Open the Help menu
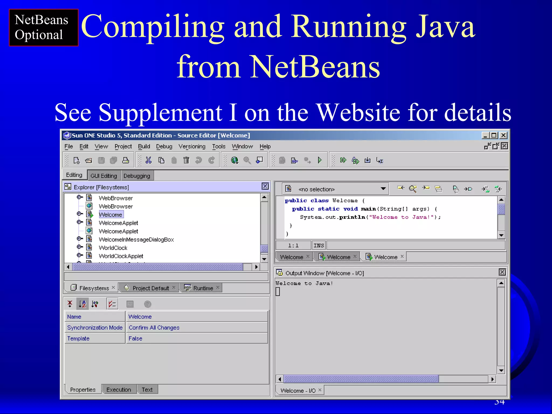The height and width of the screenshot is (414, 552). (x=265, y=146)
